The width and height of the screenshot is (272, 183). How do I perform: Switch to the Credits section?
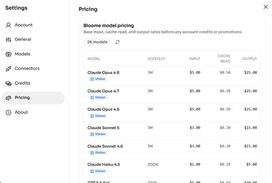pos(33,83)
